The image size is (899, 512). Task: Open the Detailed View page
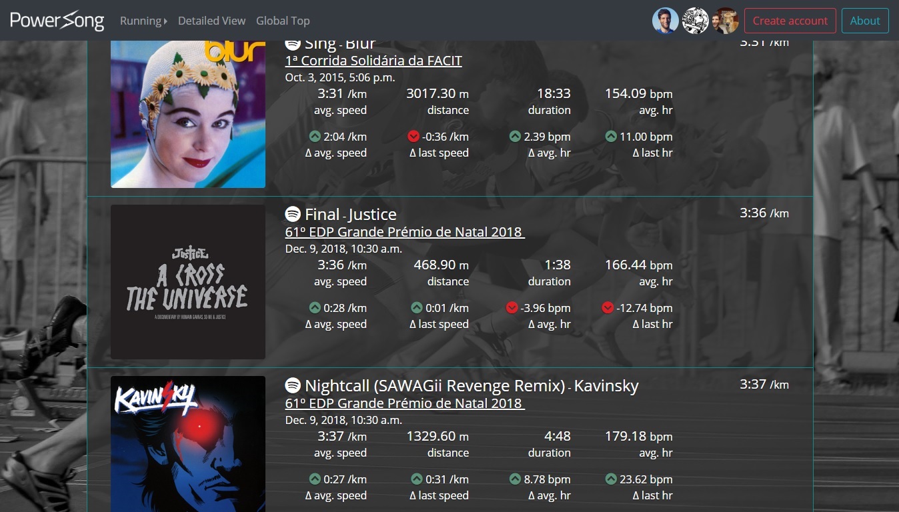click(211, 21)
